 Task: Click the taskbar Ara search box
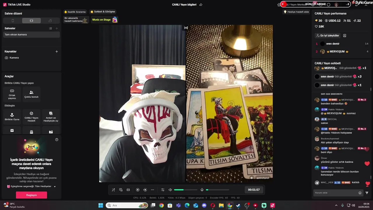point(127,205)
